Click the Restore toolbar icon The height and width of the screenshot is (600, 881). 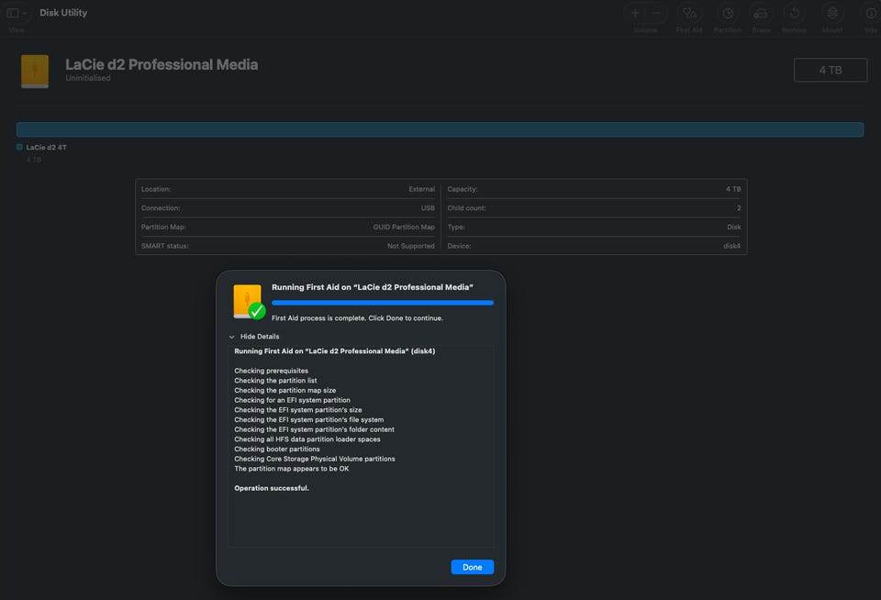tap(795, 14)
